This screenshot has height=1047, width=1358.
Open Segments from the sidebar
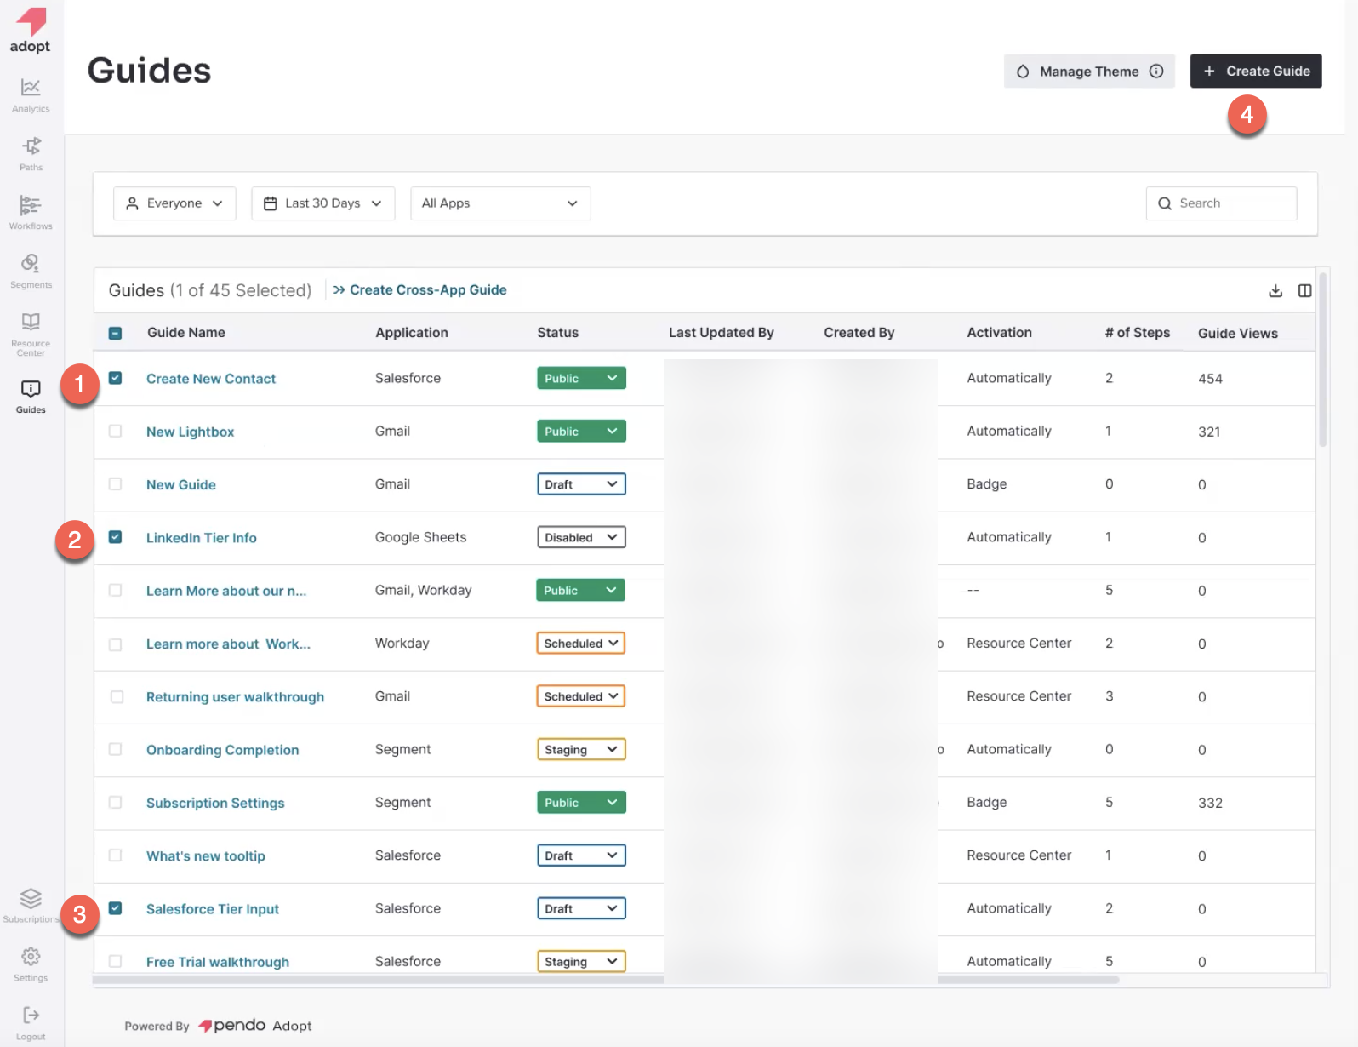pos(31,272)
